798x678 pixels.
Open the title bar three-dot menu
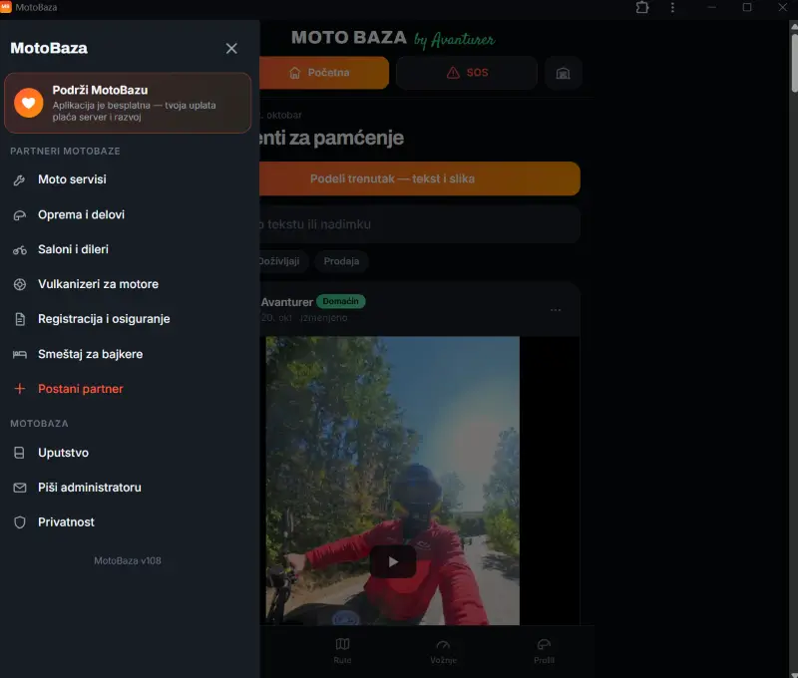(x=672, y=8)
